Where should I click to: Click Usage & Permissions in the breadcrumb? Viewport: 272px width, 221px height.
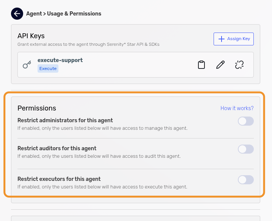[x=74, y=14]
